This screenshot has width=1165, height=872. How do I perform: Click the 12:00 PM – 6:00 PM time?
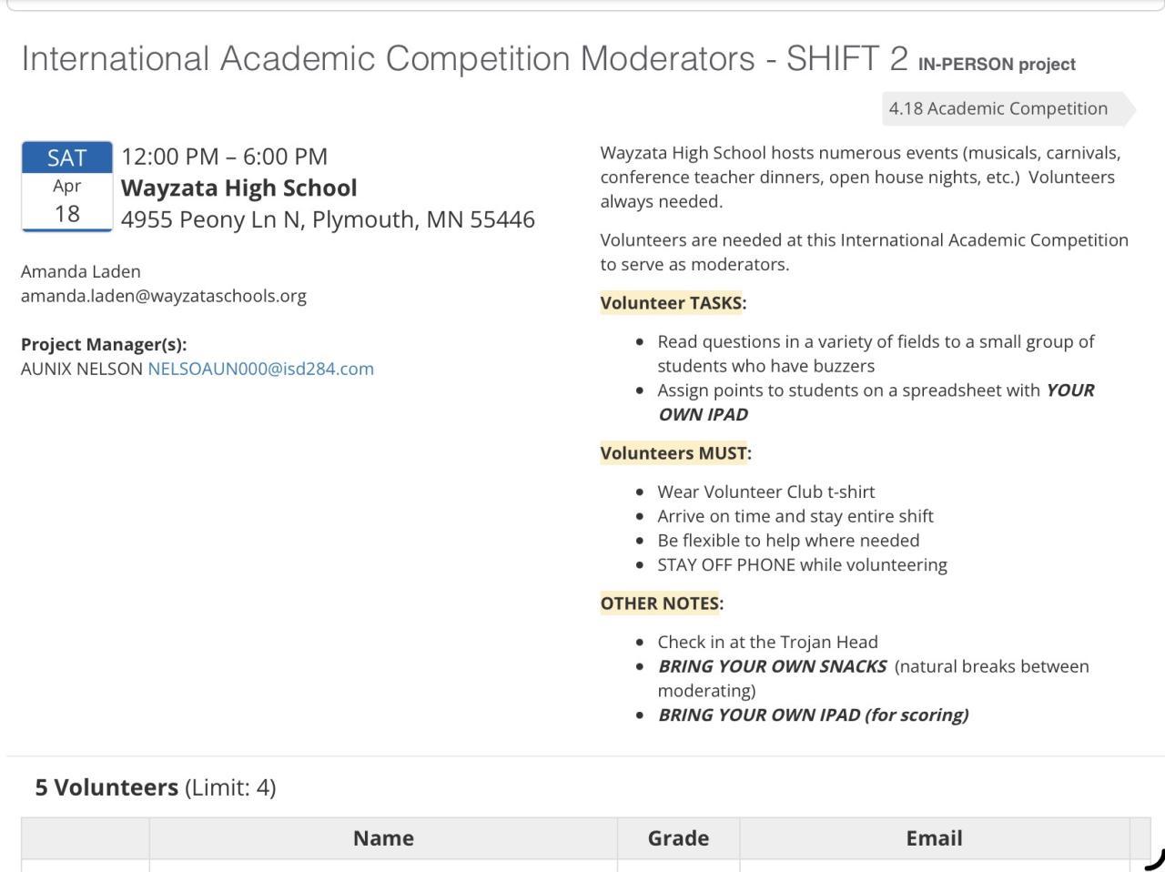[x=224, y=157]
